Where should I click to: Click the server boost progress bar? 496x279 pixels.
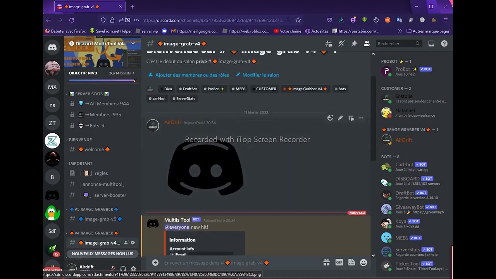click(x=102, y=80)
